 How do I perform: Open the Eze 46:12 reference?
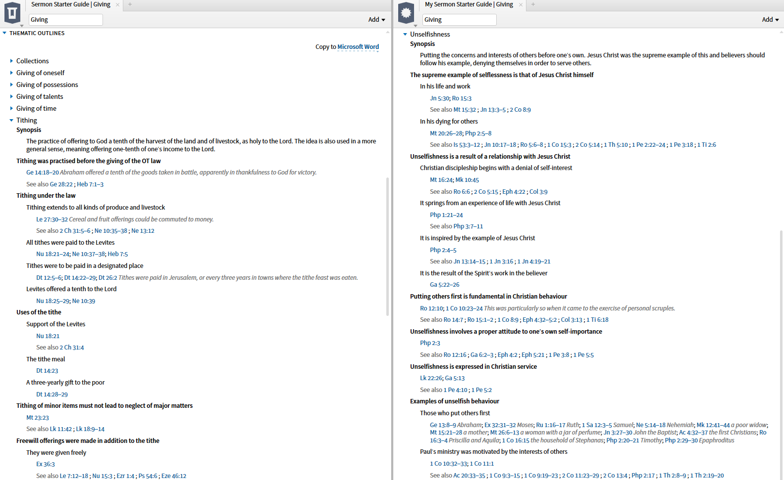click(x=174, y=476)
